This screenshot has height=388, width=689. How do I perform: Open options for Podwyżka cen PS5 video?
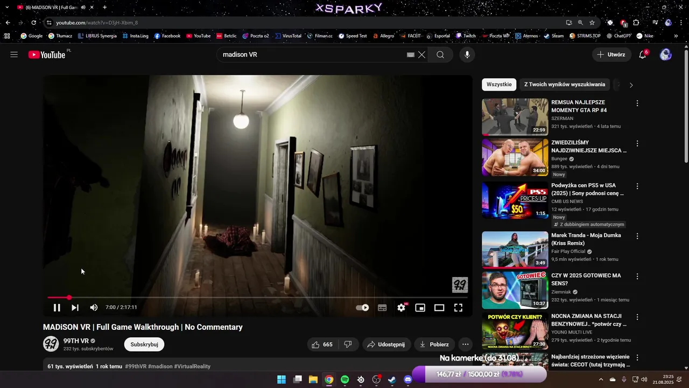[637, 186]
